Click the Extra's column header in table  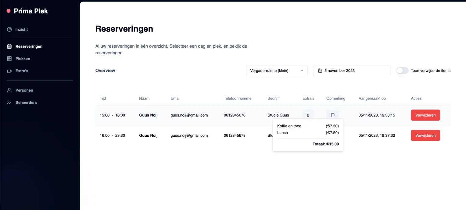tap(308, 98)
